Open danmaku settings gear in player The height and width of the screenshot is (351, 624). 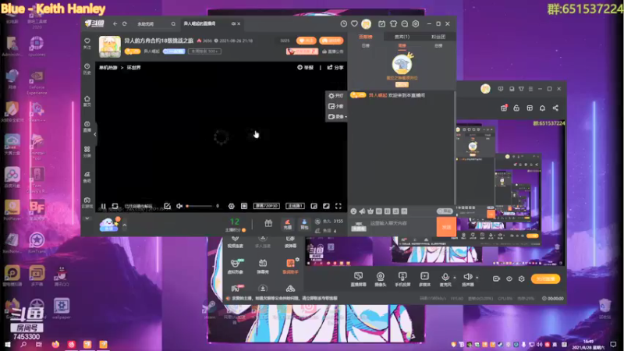[231, 206]
